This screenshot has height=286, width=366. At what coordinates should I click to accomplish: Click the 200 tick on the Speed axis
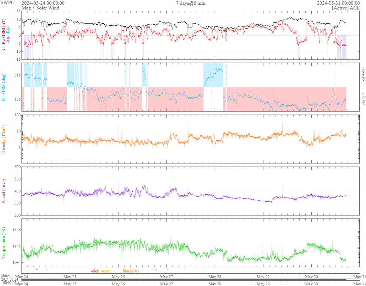tap(17, 215)
